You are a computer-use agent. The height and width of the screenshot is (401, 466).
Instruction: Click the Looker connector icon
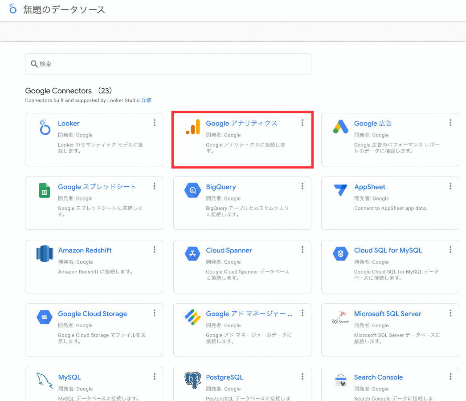tap(45, 127)
